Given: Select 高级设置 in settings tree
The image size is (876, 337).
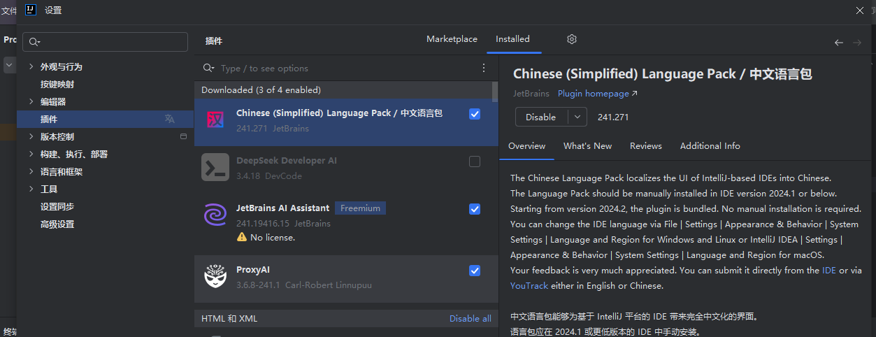Looking at the screenshot, I should pos(57,224).
